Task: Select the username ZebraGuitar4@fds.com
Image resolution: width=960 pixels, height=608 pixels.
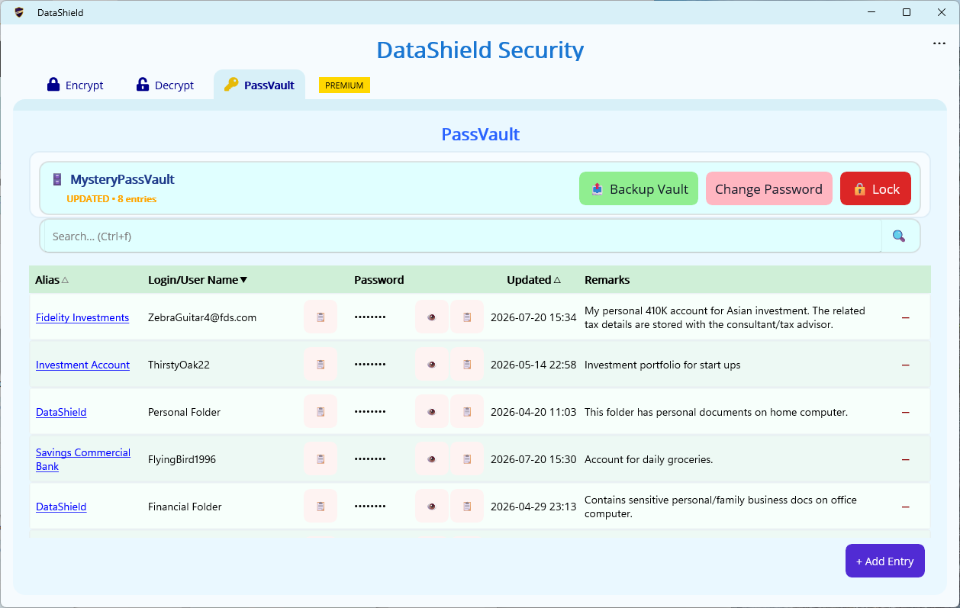Action: click(x=202, y=317)
